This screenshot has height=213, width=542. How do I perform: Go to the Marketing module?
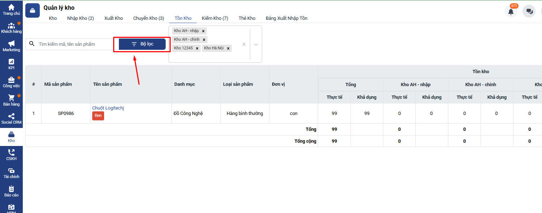[x=11, y=44]
